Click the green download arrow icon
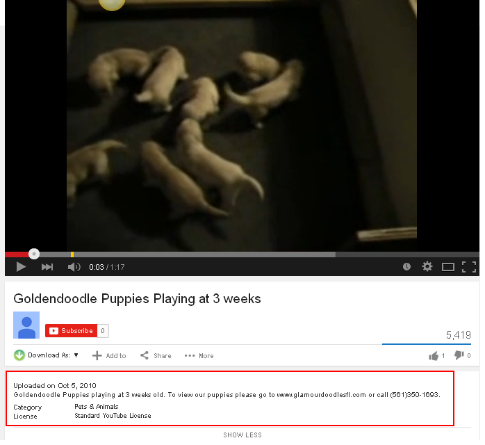This screenshot has height=445, width=485. (19, 355)
